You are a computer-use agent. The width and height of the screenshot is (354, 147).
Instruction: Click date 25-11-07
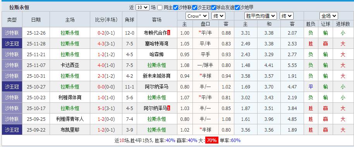(36, 65)
